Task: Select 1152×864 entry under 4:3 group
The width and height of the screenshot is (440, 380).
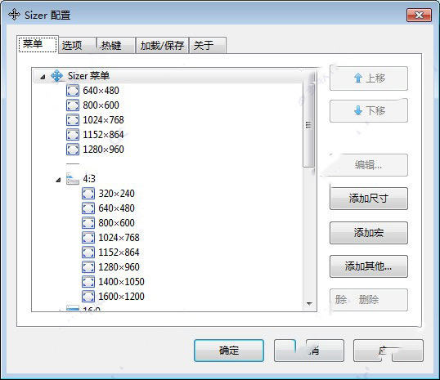Action: coord(119,253)
